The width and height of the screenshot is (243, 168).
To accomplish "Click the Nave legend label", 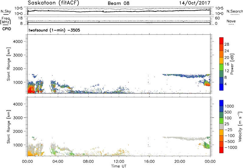I will pos(231,21).
